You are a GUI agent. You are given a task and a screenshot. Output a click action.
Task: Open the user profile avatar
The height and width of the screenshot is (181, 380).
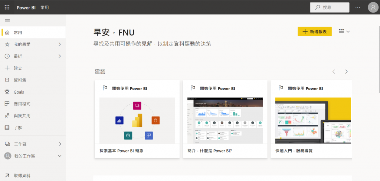[373, 7]
